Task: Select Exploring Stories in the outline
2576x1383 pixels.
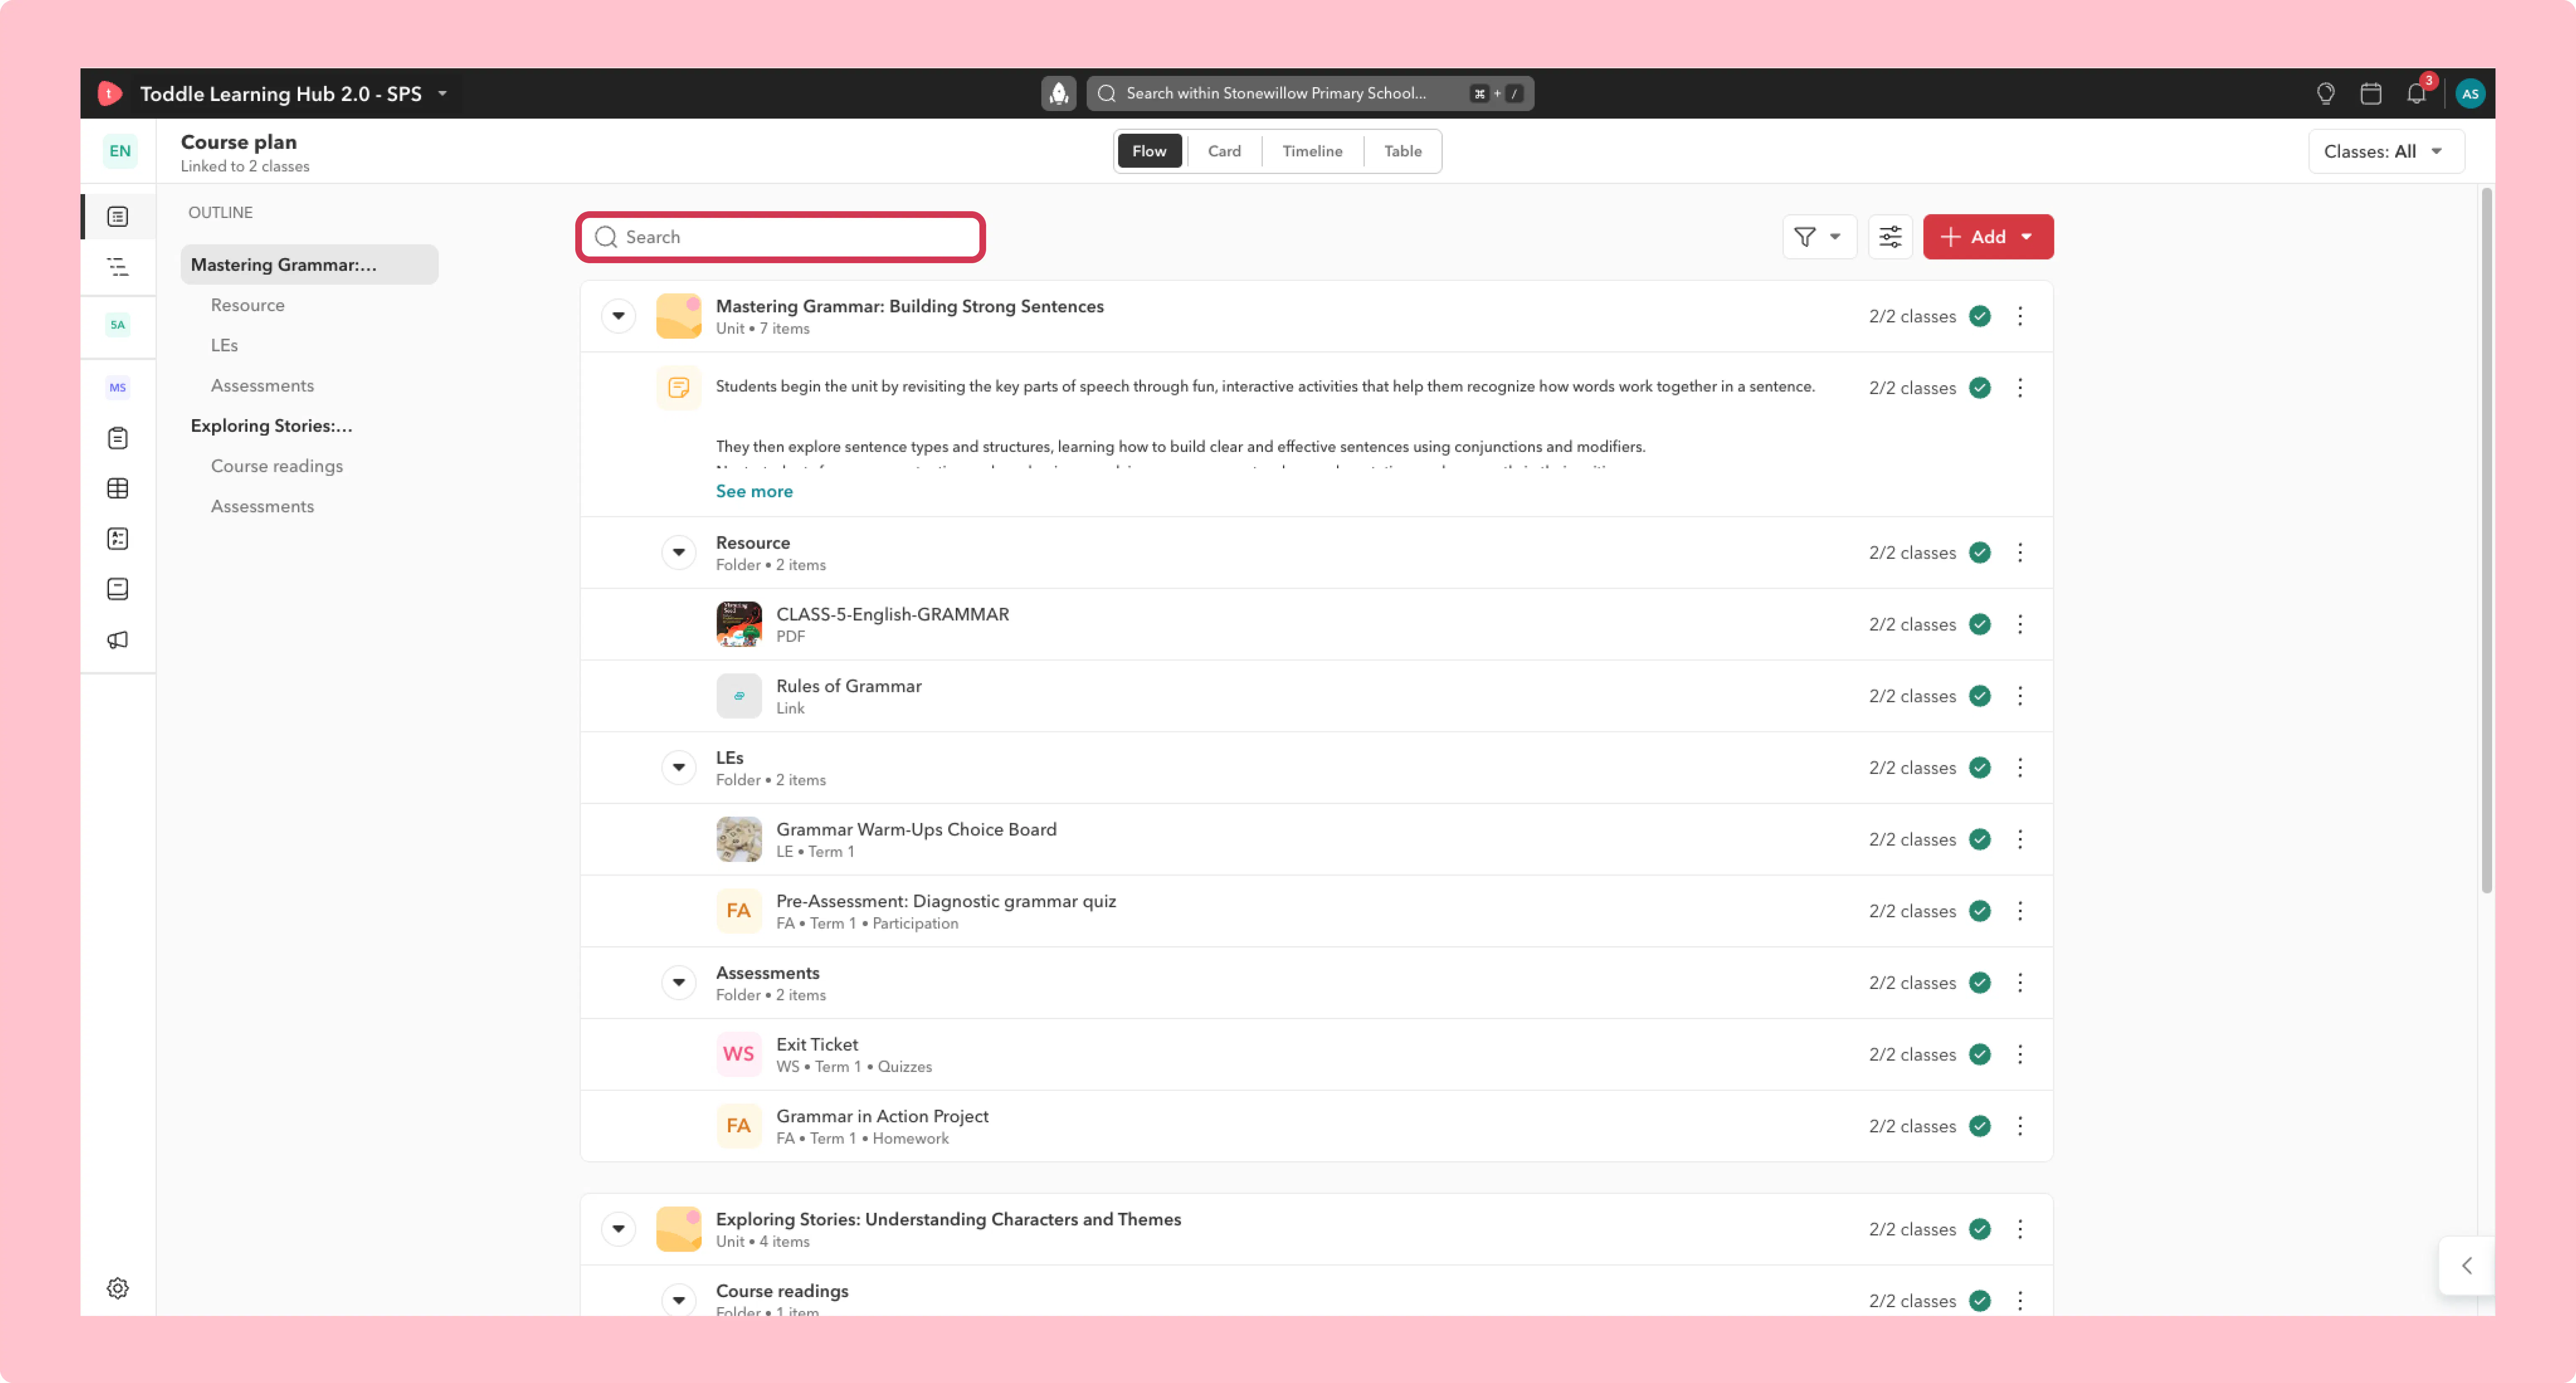Action: pyautogui.click(x=272, y=426)
